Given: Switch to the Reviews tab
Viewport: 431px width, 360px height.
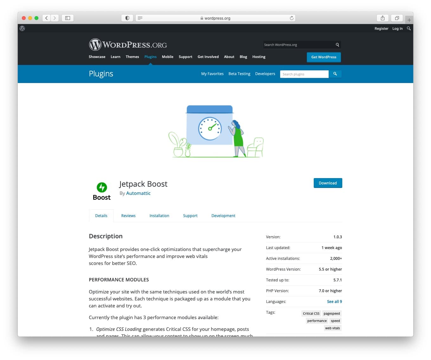Looking at the screenshot, I should [x=128, y=216].
